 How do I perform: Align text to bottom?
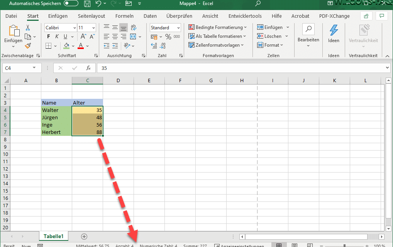click(x=123, y=27)
